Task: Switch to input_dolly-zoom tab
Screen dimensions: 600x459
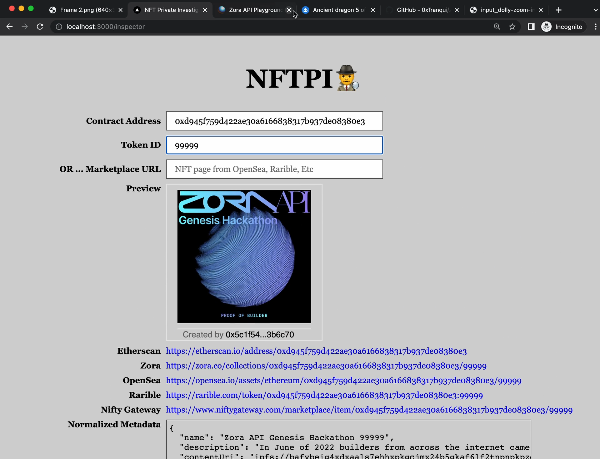Action: point(507,10)
